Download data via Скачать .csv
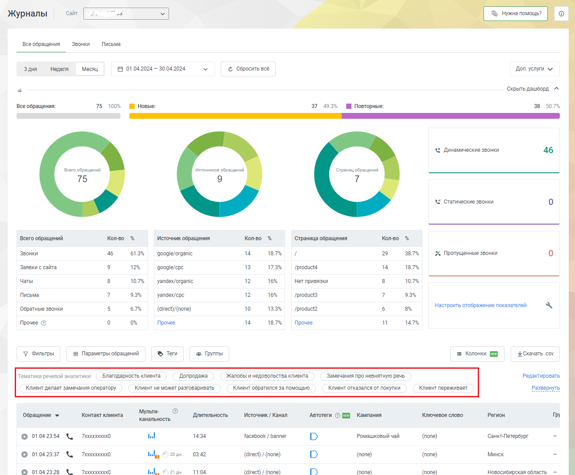 [x=535, y=354]
